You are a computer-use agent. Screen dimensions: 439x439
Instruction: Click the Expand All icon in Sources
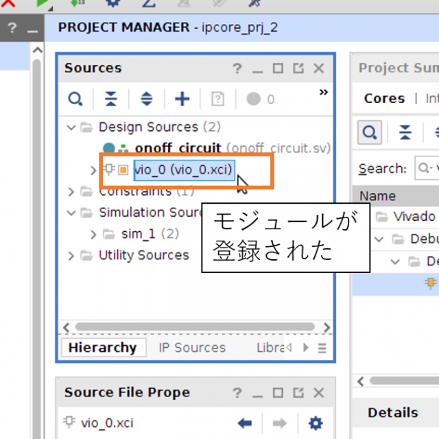[x=146, y=99]
